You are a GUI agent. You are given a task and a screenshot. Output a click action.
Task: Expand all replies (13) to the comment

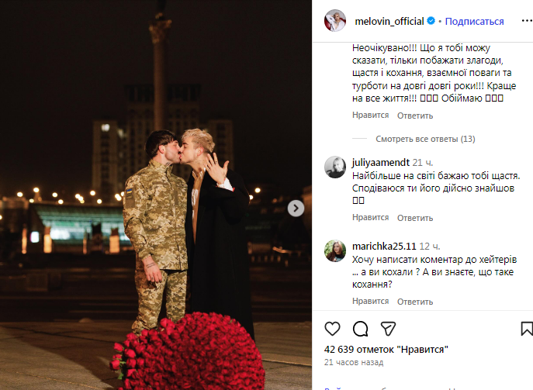pos(425,139)
